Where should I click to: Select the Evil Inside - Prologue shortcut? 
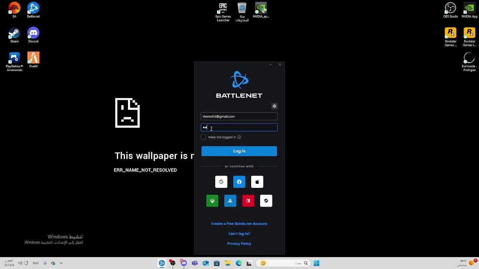pos(469,62)
